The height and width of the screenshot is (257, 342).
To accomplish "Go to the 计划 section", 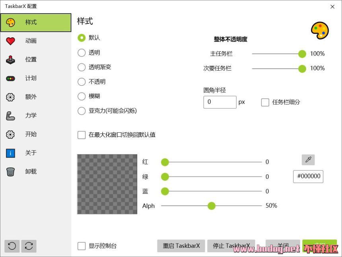I will click(x=36, y=78).
